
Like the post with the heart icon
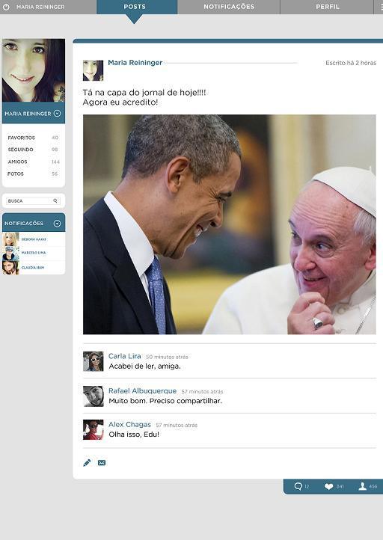point(329,487)
